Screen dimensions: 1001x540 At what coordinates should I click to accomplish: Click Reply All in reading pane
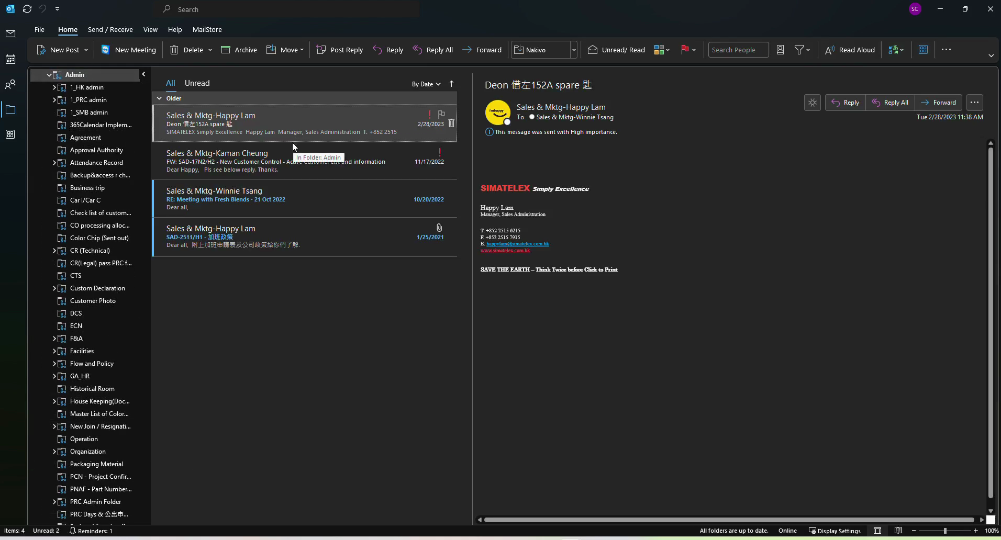pos(890,103)
